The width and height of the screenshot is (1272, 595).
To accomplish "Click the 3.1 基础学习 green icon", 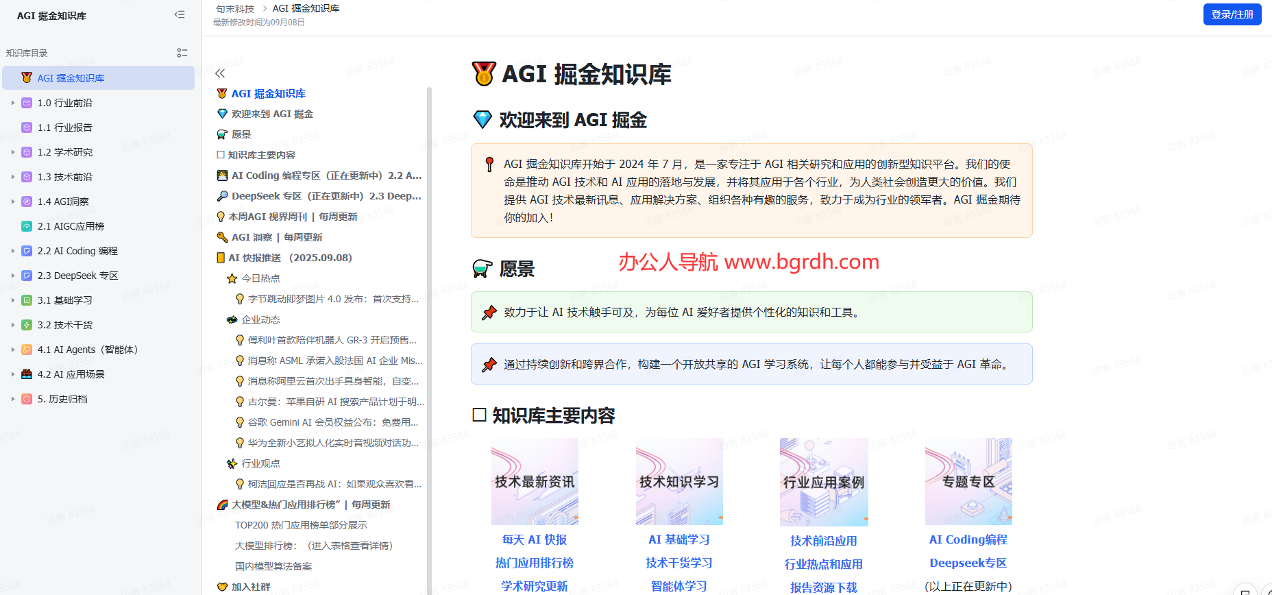I will [27, 300].
